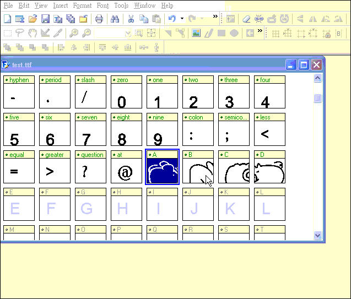Save the font with the floppy icon

click(x=45, y=19)
